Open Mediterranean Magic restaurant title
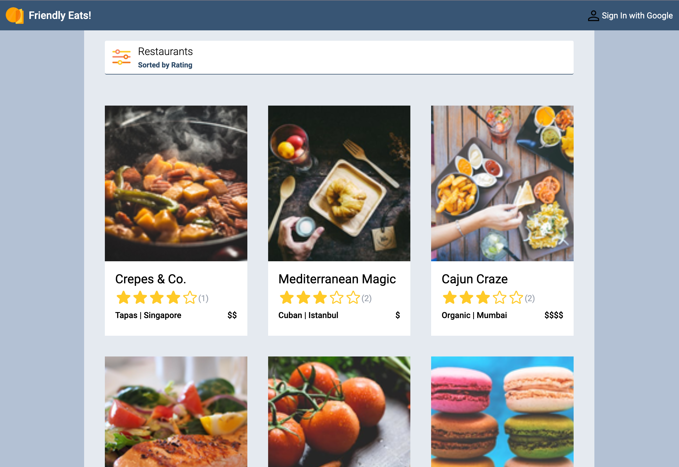 (337, 279)
